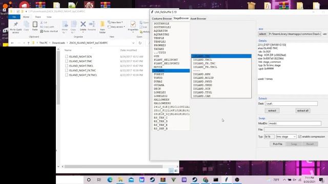The height and width of the screenshot is (184, 328).
Task: Click the Name column header in Explorer
Action: tap(68, 50)
